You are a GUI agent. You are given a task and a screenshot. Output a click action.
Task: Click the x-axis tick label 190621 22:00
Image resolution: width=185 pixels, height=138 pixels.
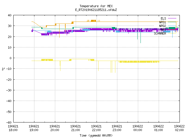point(96,128)
